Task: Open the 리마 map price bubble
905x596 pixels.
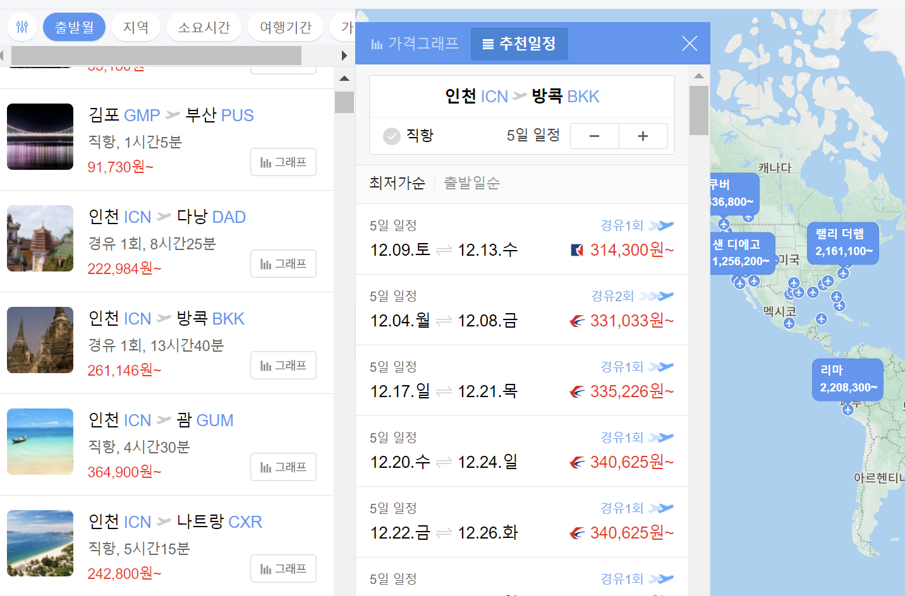Action: tap(848, 379)
